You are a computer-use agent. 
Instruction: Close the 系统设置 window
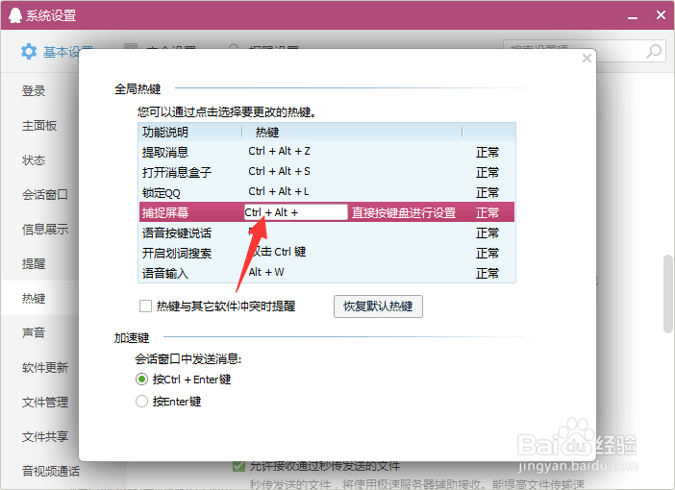[x=661, y=15]
